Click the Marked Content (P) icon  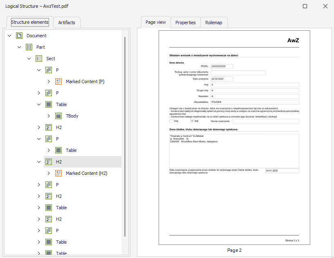click(x=58, y=81)
